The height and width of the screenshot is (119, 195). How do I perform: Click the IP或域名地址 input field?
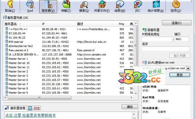157,39
